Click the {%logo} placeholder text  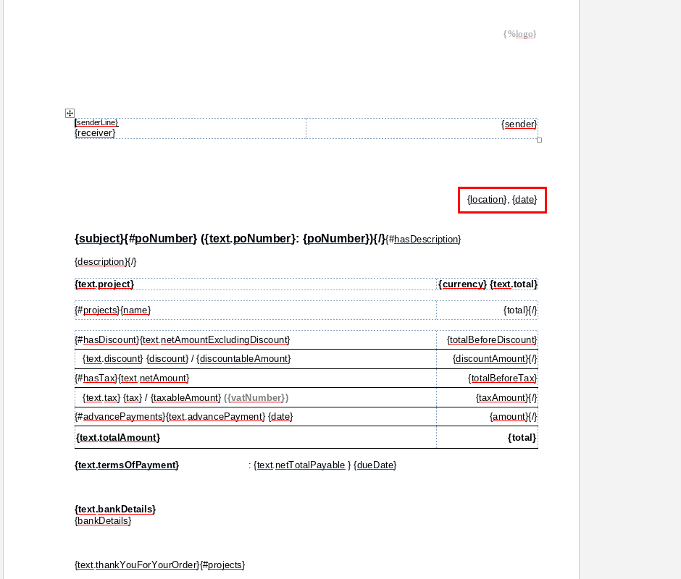(x=520, y=34)
